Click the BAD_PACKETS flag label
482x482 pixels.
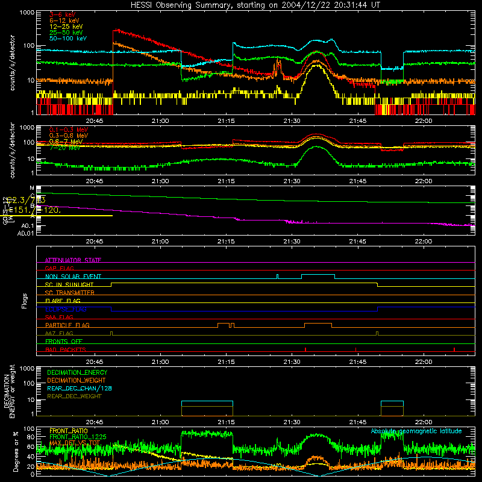[66, 349]
